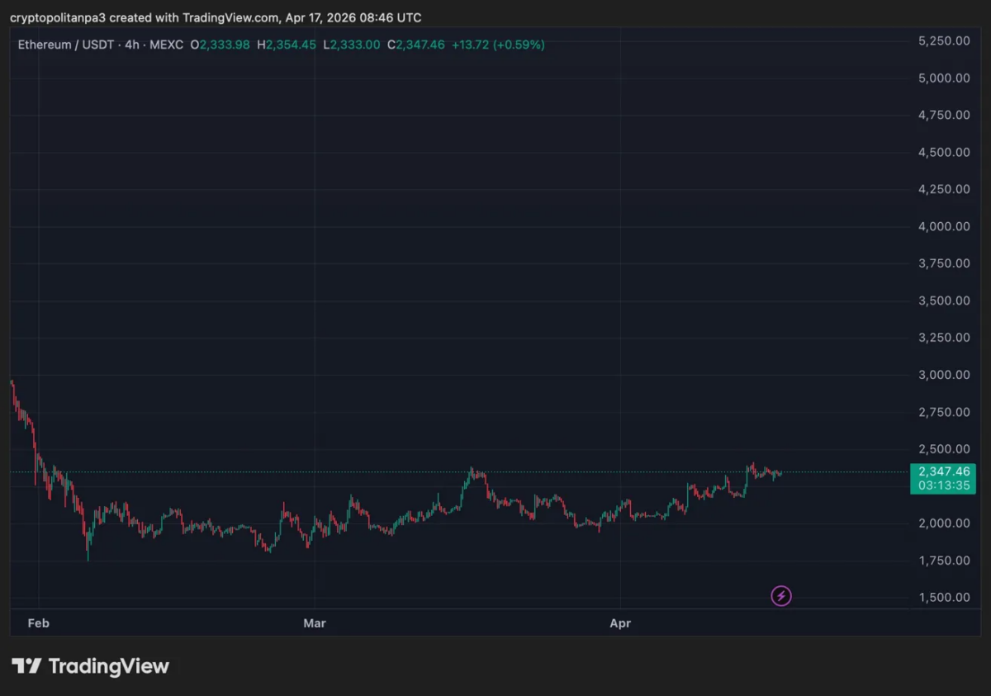Click the TradingView logo mark at bottom
This screenshot has width=991, height=696.
click(x=26, y=666)
